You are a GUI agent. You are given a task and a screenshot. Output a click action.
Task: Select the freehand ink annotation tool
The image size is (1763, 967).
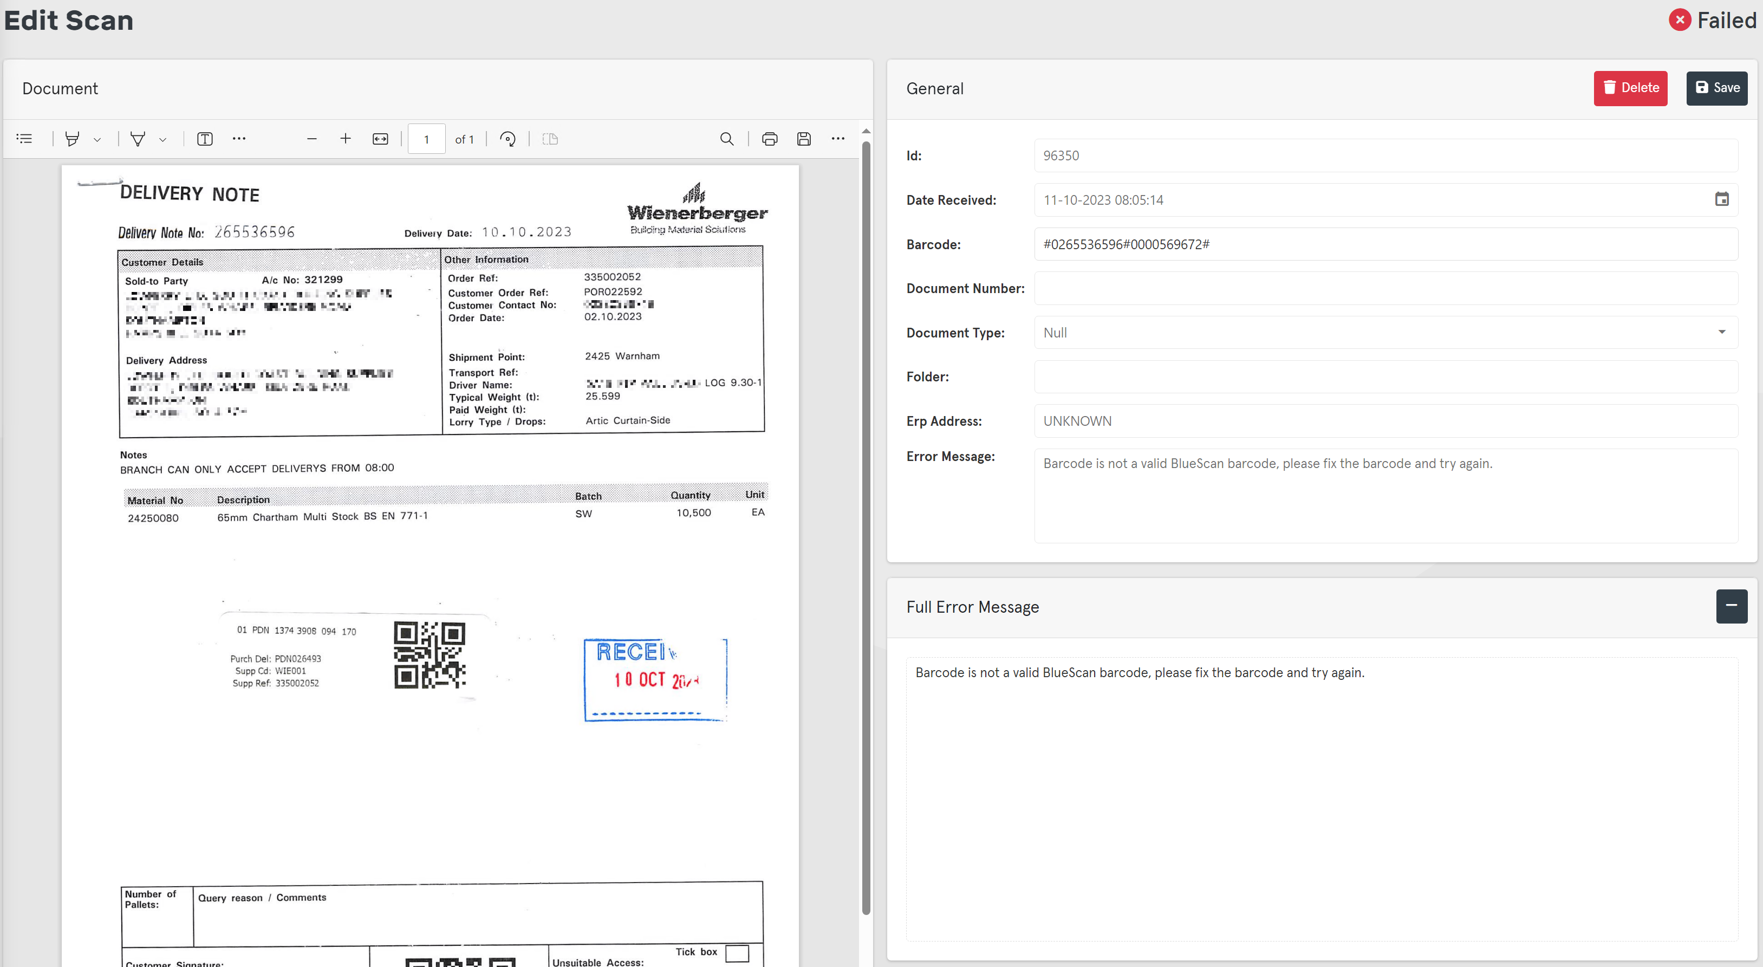[138, 138]
